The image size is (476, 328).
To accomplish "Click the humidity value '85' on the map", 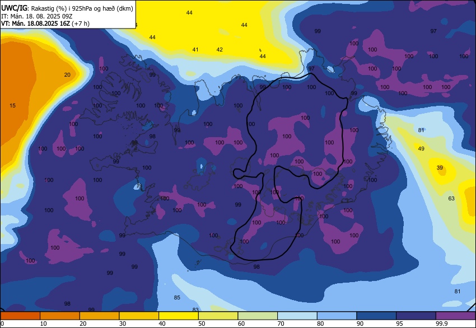I will click(x=177, y=298).
